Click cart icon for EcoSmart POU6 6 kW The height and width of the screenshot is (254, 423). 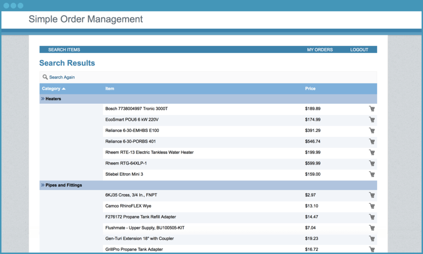371,120
